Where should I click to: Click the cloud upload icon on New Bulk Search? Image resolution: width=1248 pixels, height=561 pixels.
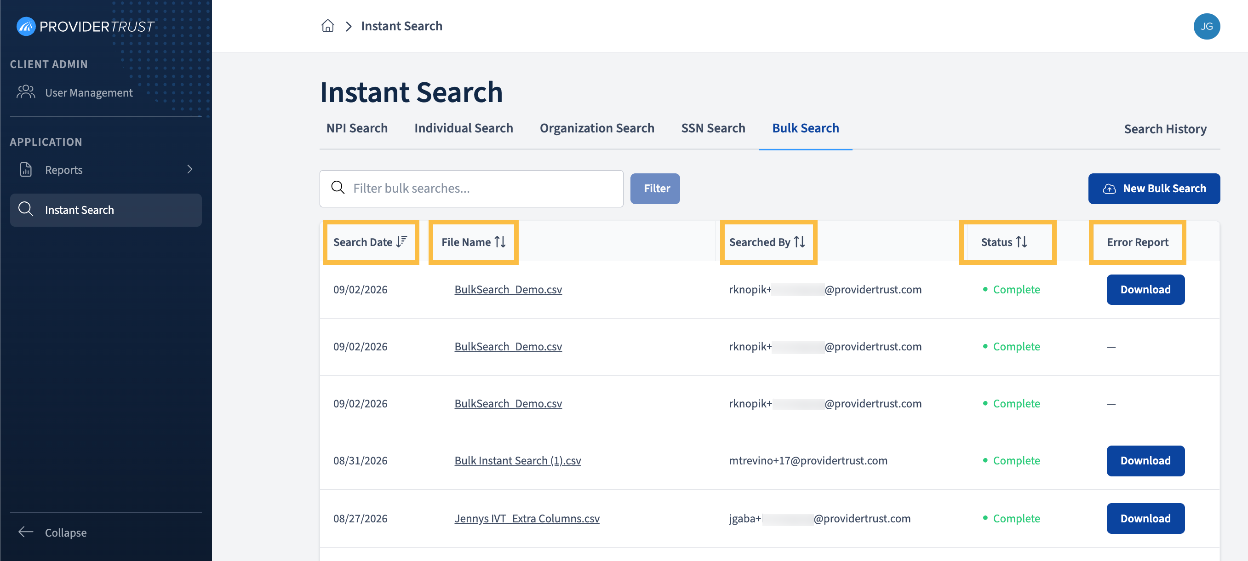[x=1110, y=189]
